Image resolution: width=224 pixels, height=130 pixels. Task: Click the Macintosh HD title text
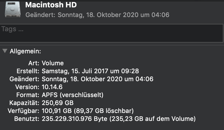(x=51, y=5)
